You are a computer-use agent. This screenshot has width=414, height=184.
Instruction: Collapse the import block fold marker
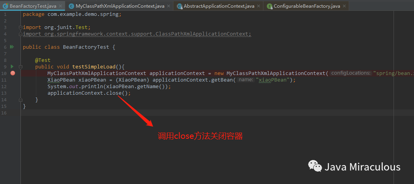20,27
